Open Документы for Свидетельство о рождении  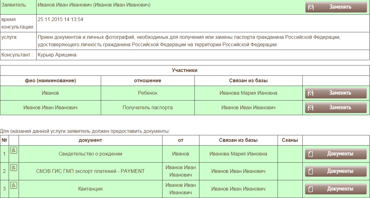pyautogui.click(x=336, y=154)
